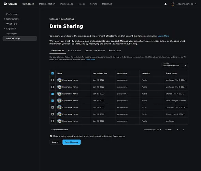
Task: Click the '1-5 of 13' pagination text
Action: [168, 130]
